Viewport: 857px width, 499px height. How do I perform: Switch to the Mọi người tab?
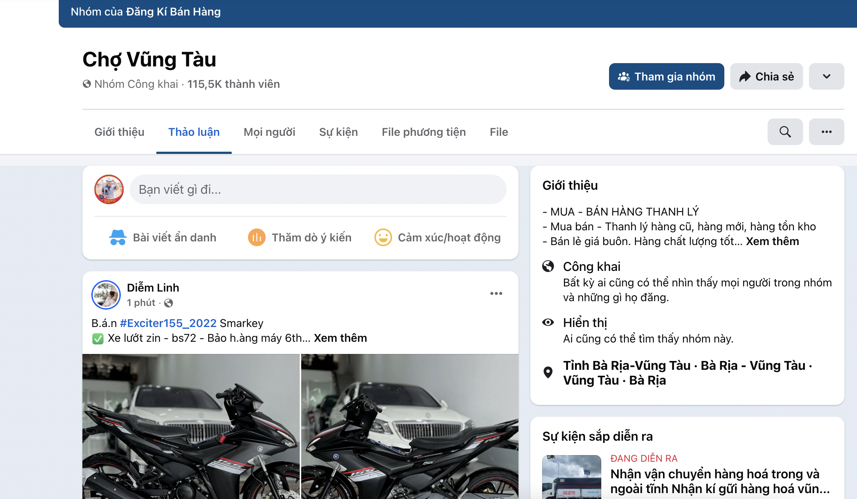tap(269, 132)
